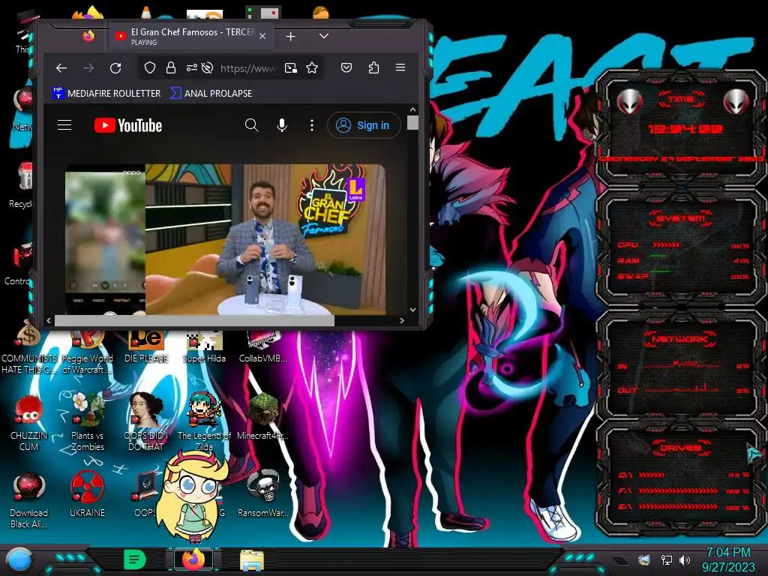Viewport: 768px width, 576px height.
Task: Click the autoplay blocked icon
Action: pos(207,67)
